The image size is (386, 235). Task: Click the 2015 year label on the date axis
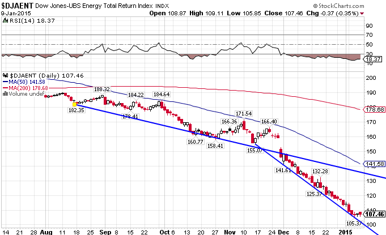pos(346,232)
